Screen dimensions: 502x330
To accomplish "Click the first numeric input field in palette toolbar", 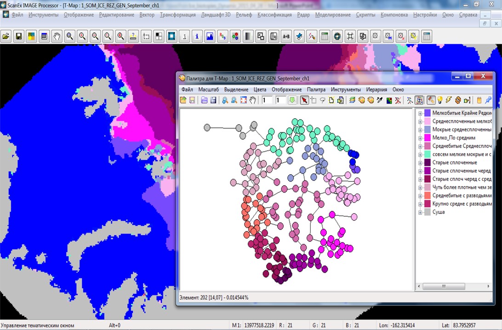I will pyautogui.click(x=267, y=100).
